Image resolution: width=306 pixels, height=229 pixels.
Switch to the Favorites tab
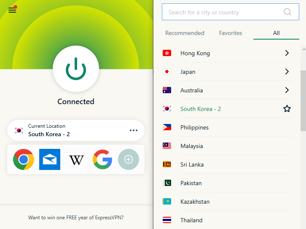tap(231, 33)
